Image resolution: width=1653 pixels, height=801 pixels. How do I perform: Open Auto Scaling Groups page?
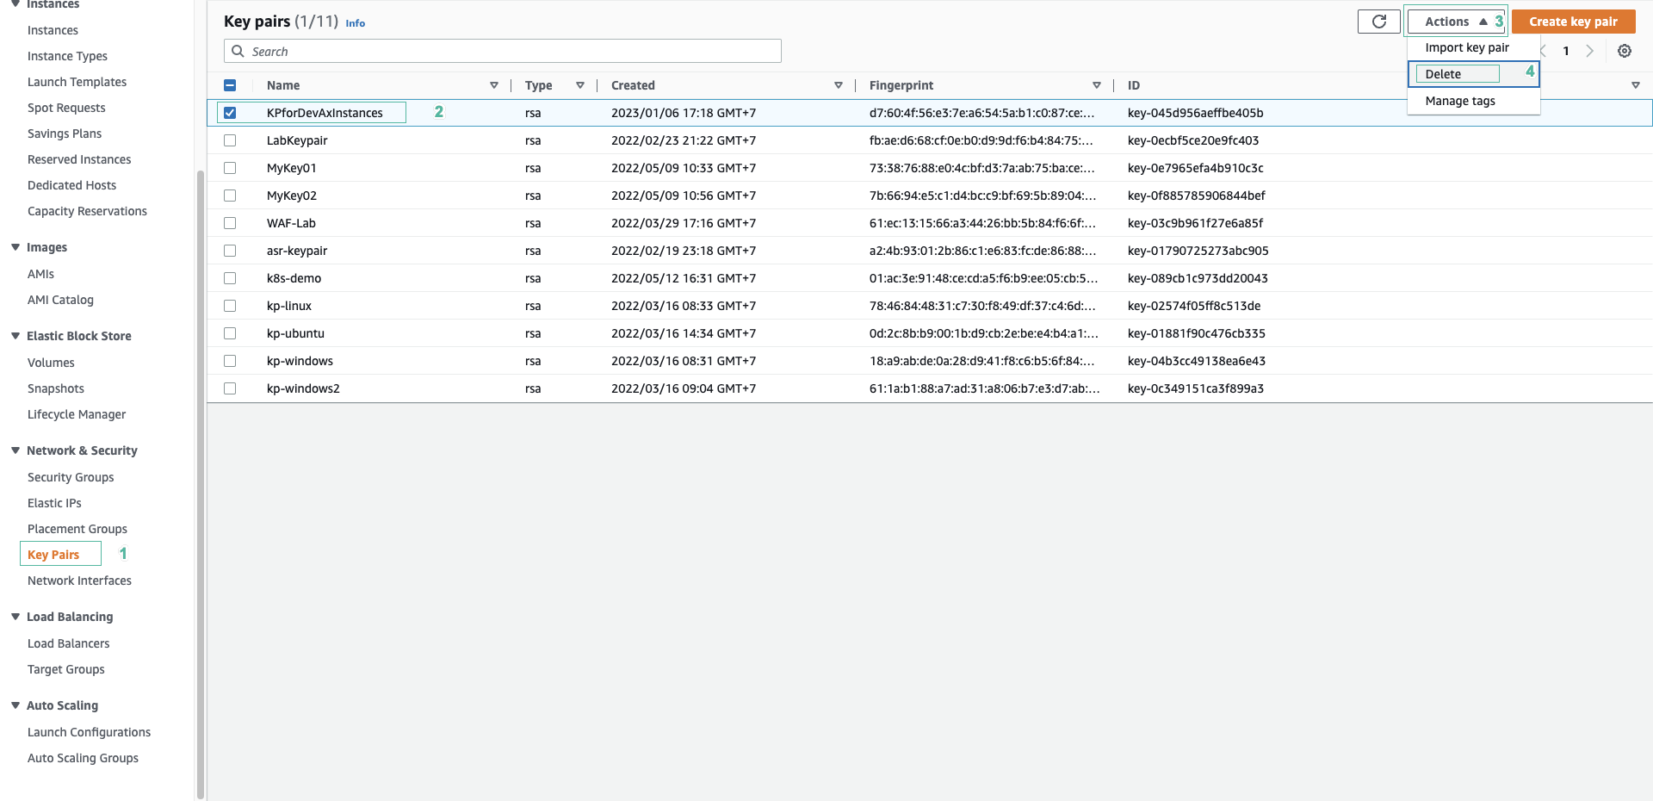pyautogui.click(x=83, y=758)
